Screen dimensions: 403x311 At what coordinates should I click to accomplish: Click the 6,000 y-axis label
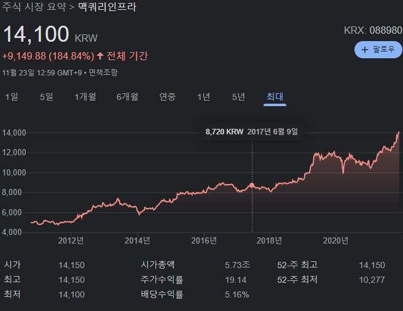[12, 212]
